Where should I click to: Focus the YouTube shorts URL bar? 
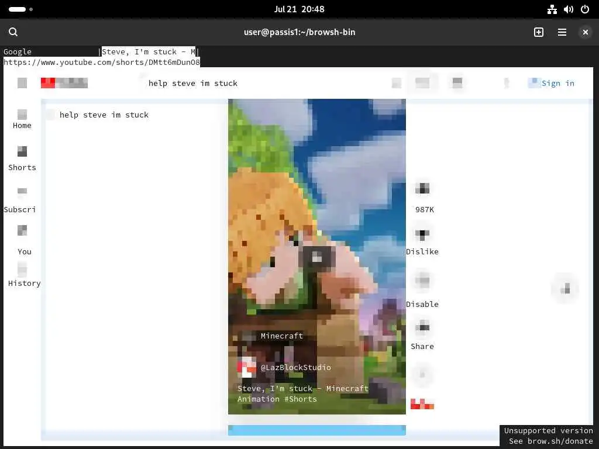tap(102, 62)
